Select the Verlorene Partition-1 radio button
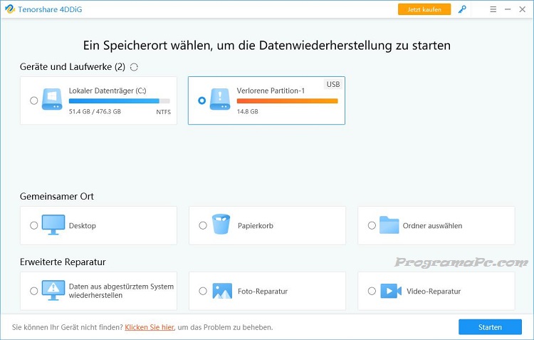 [202, 101]
